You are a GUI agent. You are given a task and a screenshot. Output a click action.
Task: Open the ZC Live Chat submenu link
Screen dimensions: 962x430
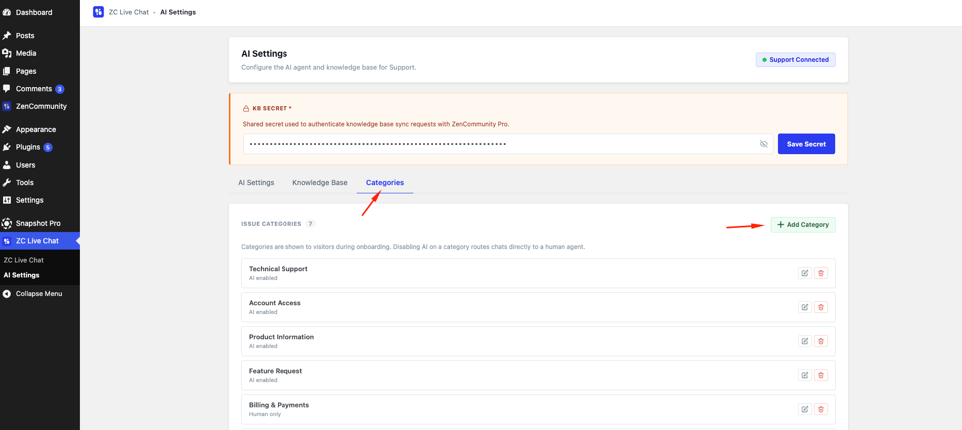[x=24, y=260]
